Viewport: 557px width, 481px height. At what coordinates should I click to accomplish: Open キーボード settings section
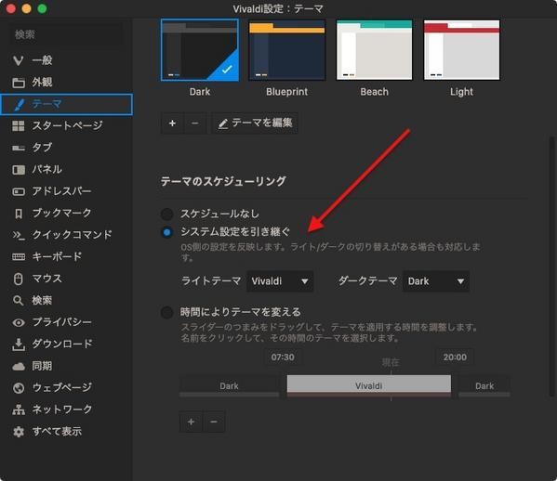[x=66, y=257]
